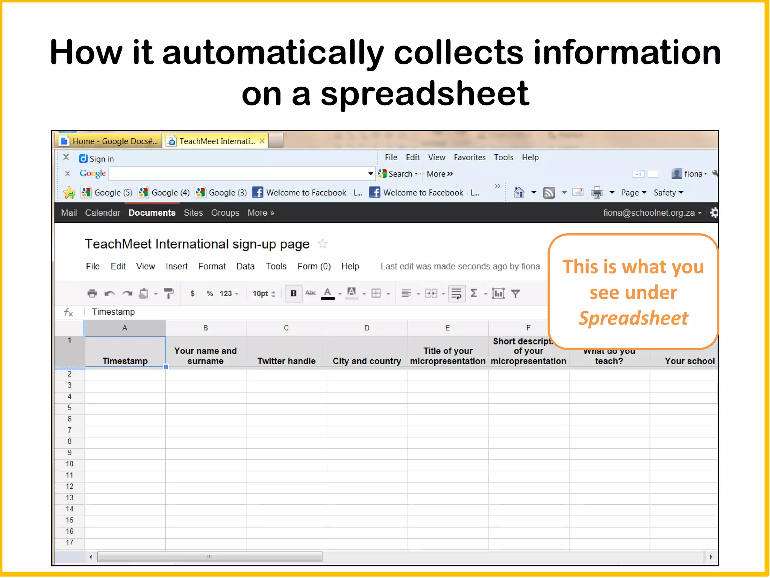Image resolution: width=770 pixels, height=578 pixels.
Task: Open fiona@schoolnet.org.za account dropdown
Action: [652, 213]
